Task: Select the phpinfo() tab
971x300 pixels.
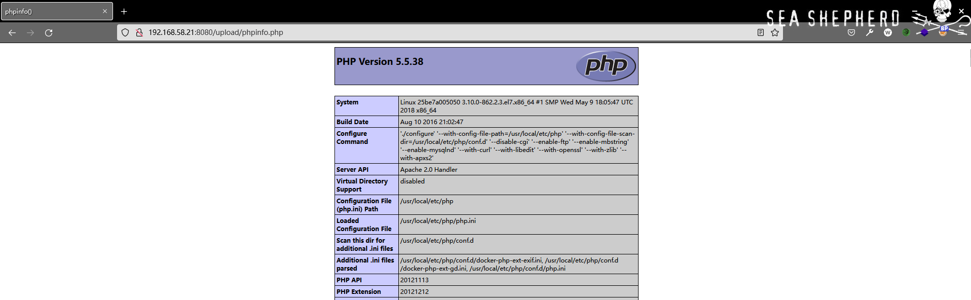Action: tap(57, 11)
